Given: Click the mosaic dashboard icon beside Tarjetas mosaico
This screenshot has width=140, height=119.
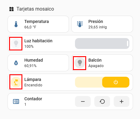Looking at the screenshot, I should point(11,9).
